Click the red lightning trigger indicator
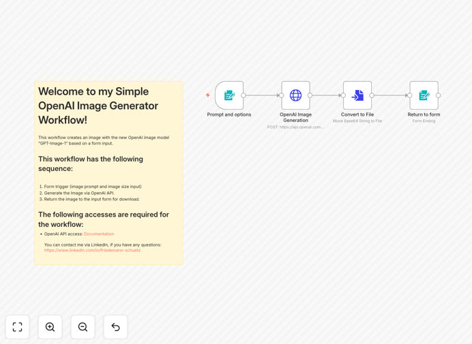The width and height of the screenshot is (472, 344). (x=208, y=95)
